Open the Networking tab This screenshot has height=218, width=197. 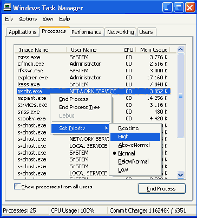[x=121, y=32]
